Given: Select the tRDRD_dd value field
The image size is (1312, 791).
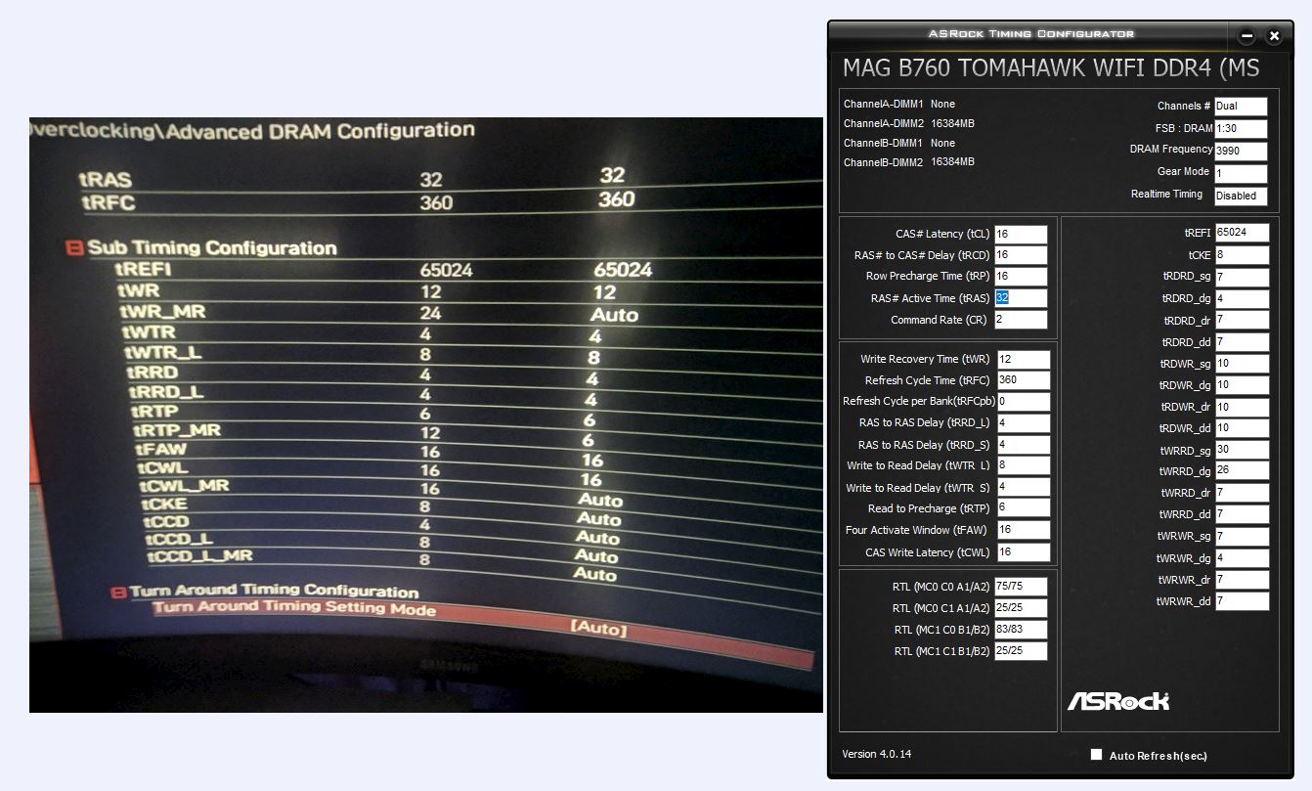Looking at the screenshot, I should [1242, 342].
